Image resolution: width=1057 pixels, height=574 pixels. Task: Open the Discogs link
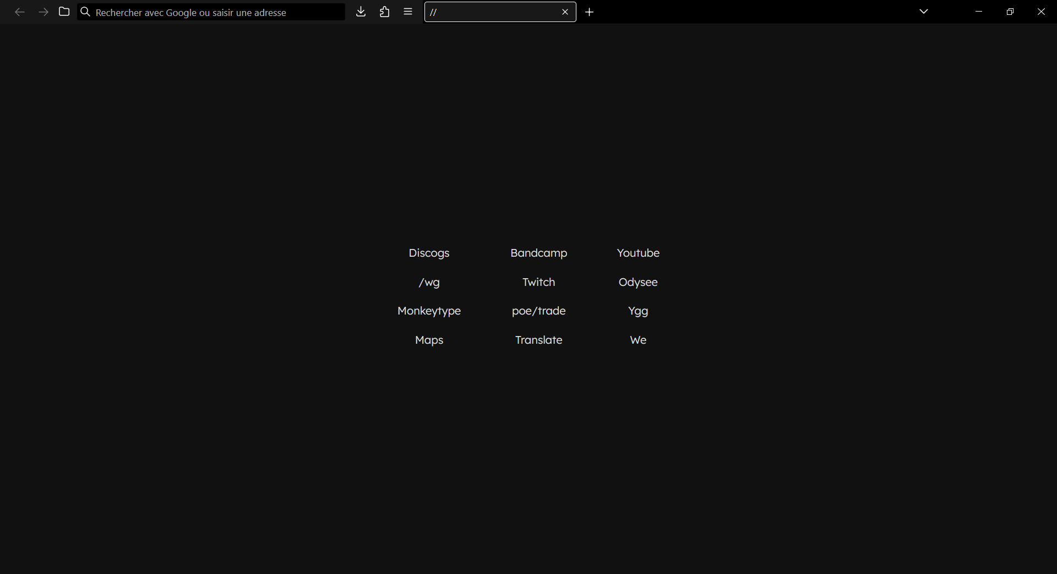click(x=428, y=253)
